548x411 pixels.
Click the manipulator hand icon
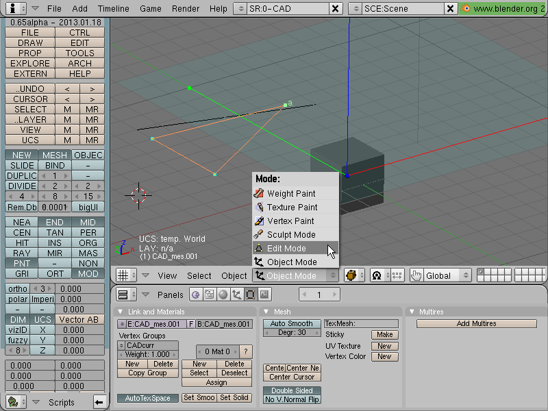coord(416,275)
